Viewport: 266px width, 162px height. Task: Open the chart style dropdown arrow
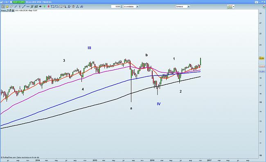tap(234, 7)
